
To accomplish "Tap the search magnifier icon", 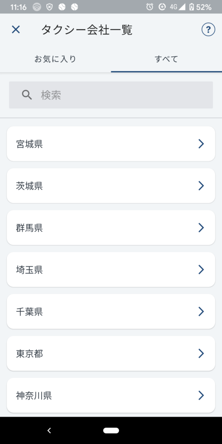I will click(27, 95).
